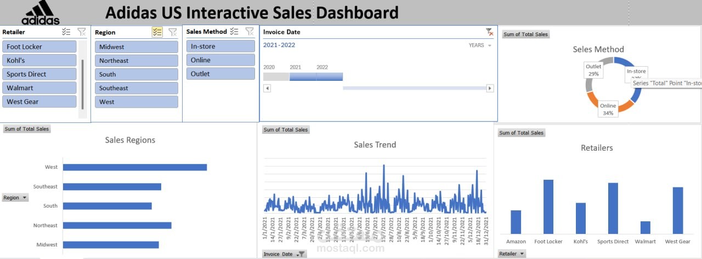Click the 2021 - 2022 timeline range label
The image size is (702, 259).
pos(279,45)
